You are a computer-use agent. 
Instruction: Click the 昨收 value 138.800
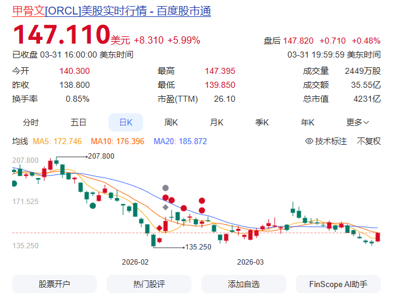pyautogui.click(x=75, y=85)
